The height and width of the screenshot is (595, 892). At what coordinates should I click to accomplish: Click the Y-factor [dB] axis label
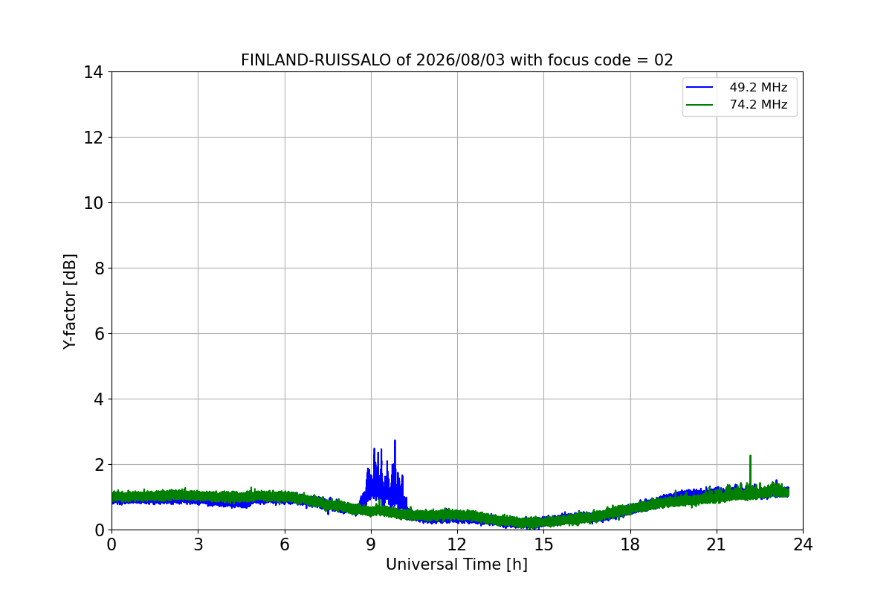click(x=70, y=301)
